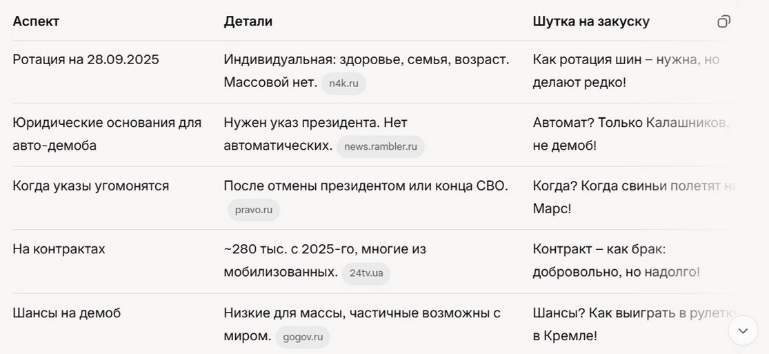
Task: Click the "После отмены президентом" details text
Action: [366, 186]
